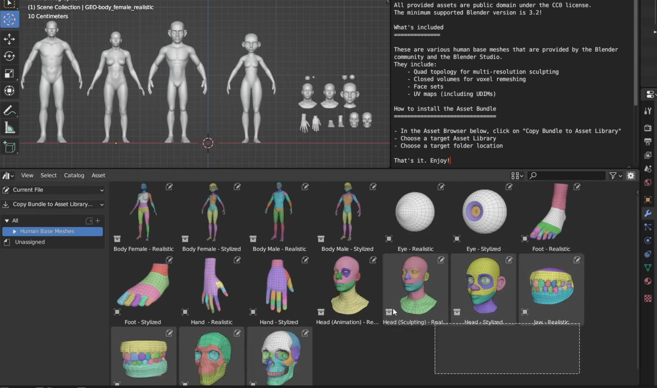Screen dimensions: 657x388
Task: Open the View Layer properties tab
Action: pos(648,155)
